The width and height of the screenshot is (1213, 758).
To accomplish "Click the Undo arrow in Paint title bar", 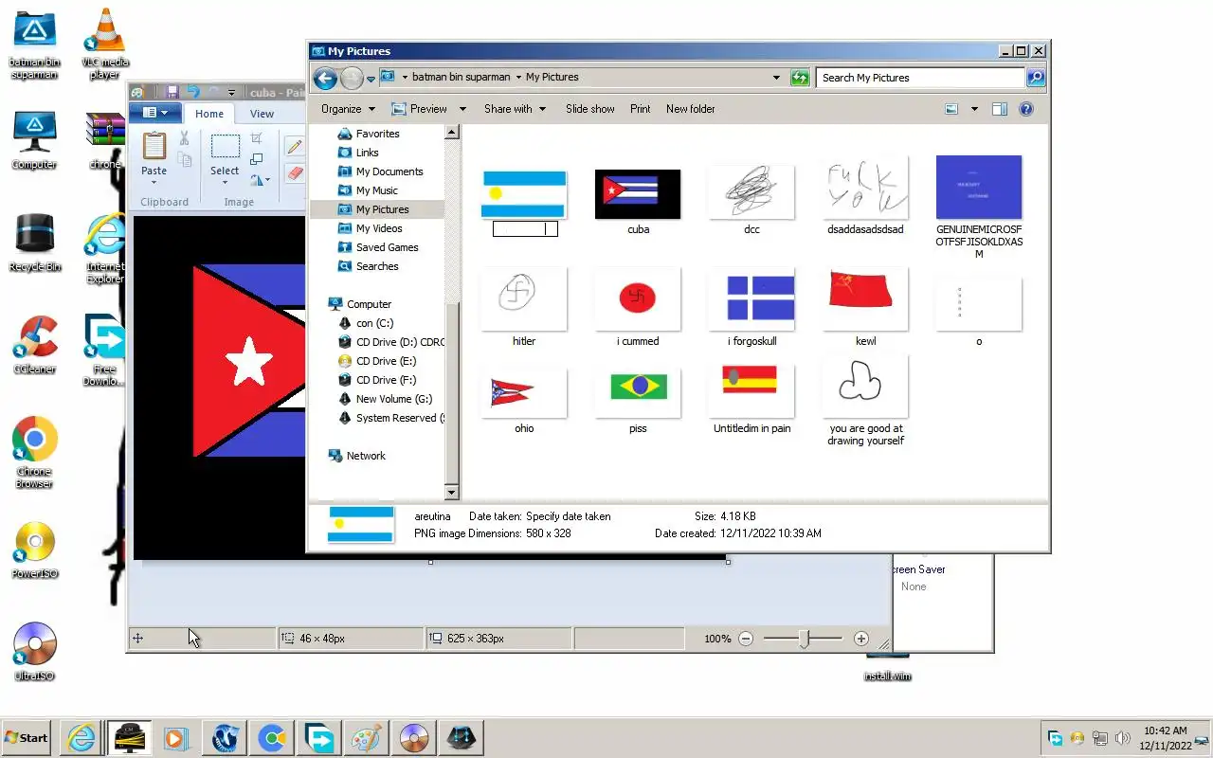I will 193,92.
